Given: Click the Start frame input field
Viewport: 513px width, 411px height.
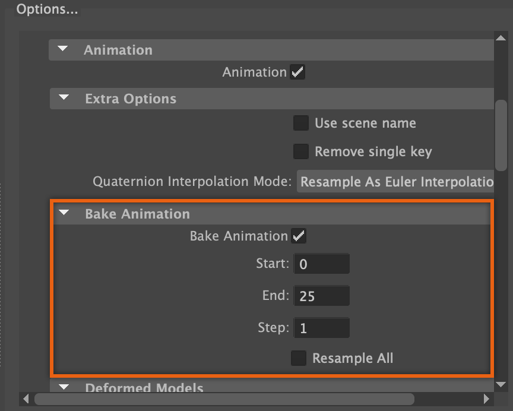Looking at the screenshot, I should (x=321, y=264).
